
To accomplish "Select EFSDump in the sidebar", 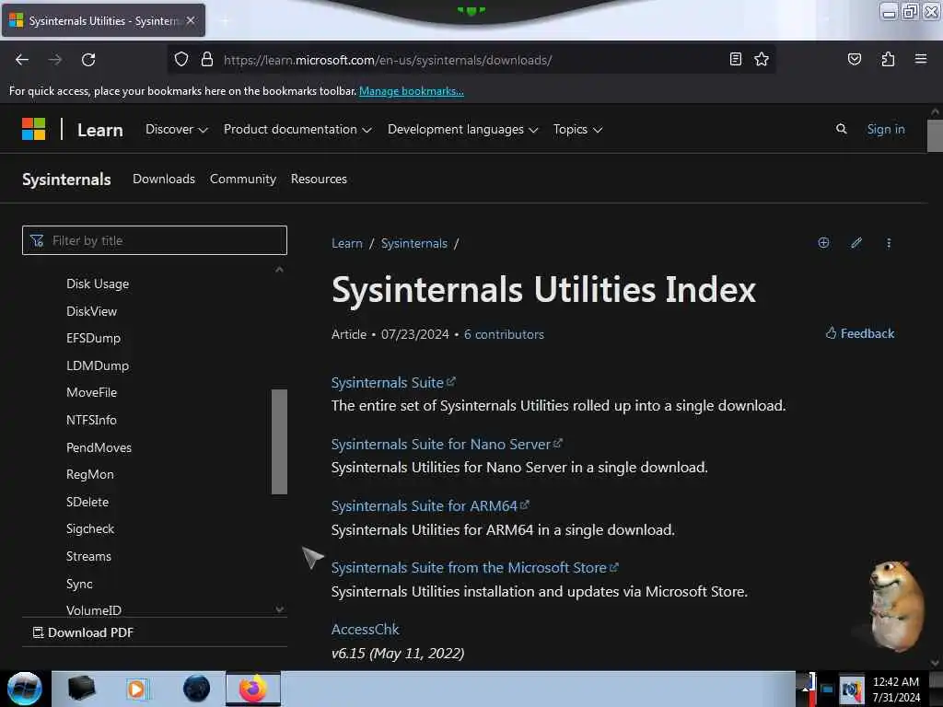I will point(93,338).
